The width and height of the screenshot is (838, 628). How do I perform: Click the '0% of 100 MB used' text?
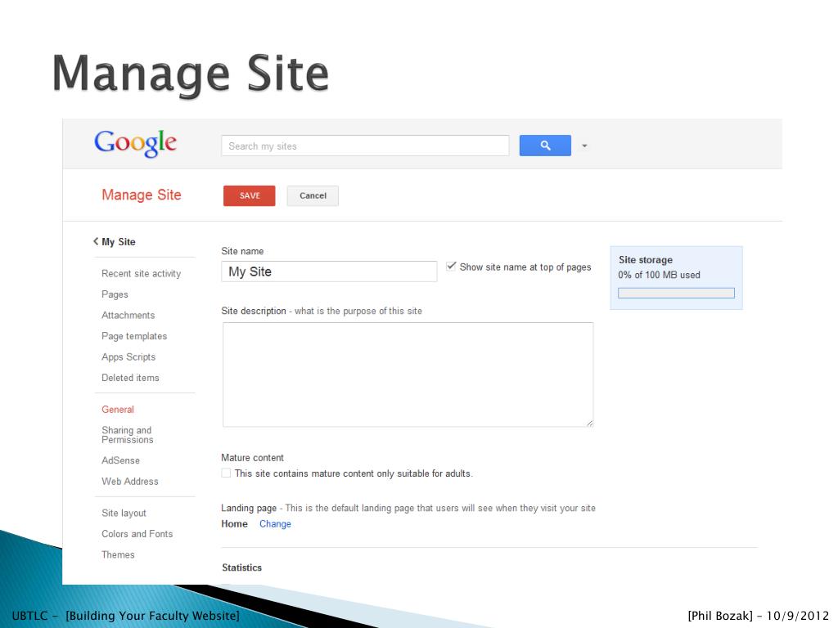[659, 275]
